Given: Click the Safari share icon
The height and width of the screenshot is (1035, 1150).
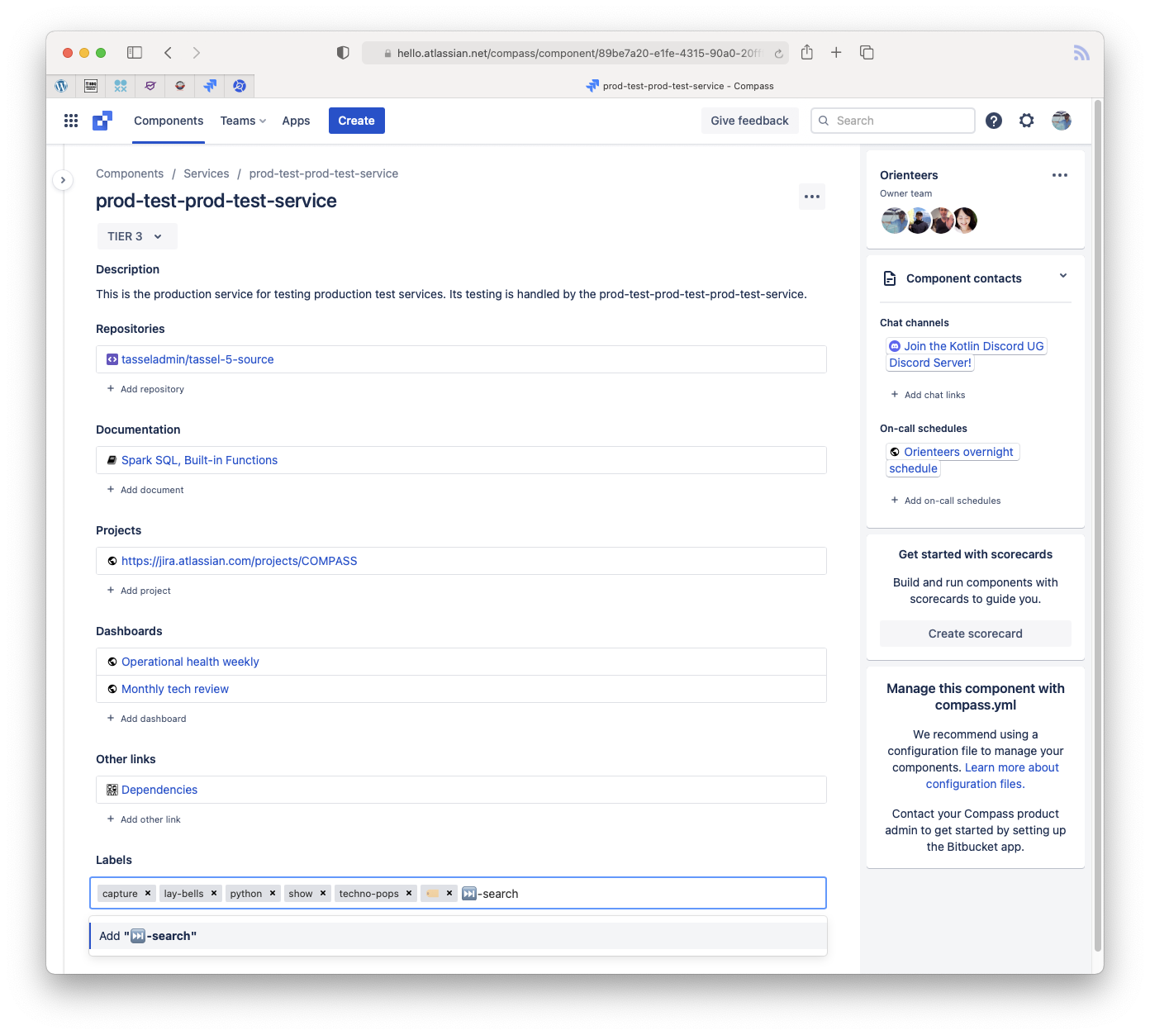Looking at the screenshot, I should pos(807,53).
